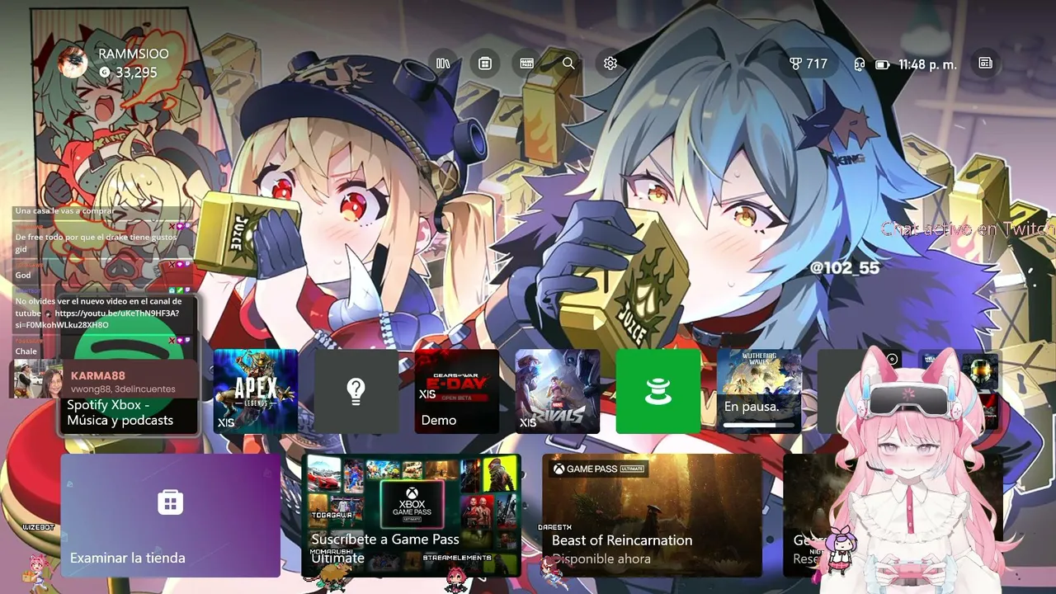Click the 'Demo' label on Gears tile

pyautogui.click(x=439, y=420)
